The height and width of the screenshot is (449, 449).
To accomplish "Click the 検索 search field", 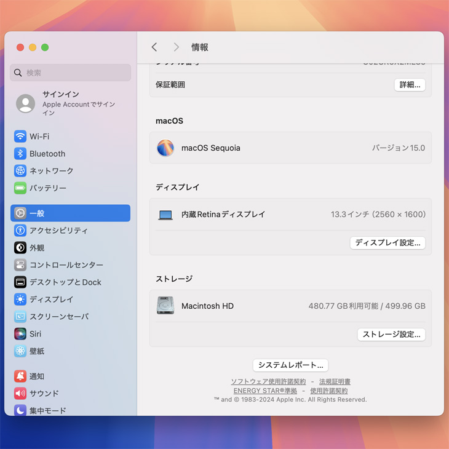I will (x=71, y=73).
